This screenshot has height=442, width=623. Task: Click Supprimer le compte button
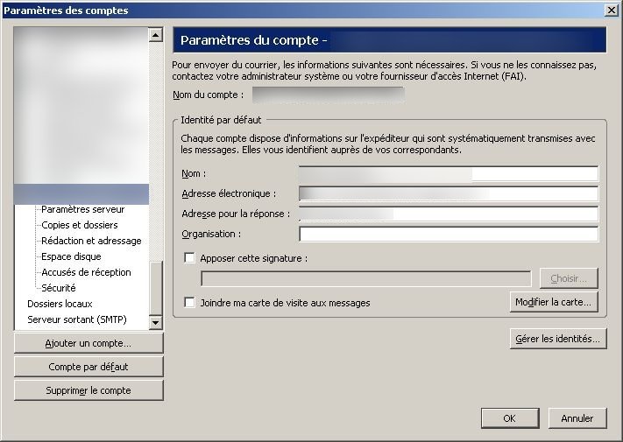point(88,390)
